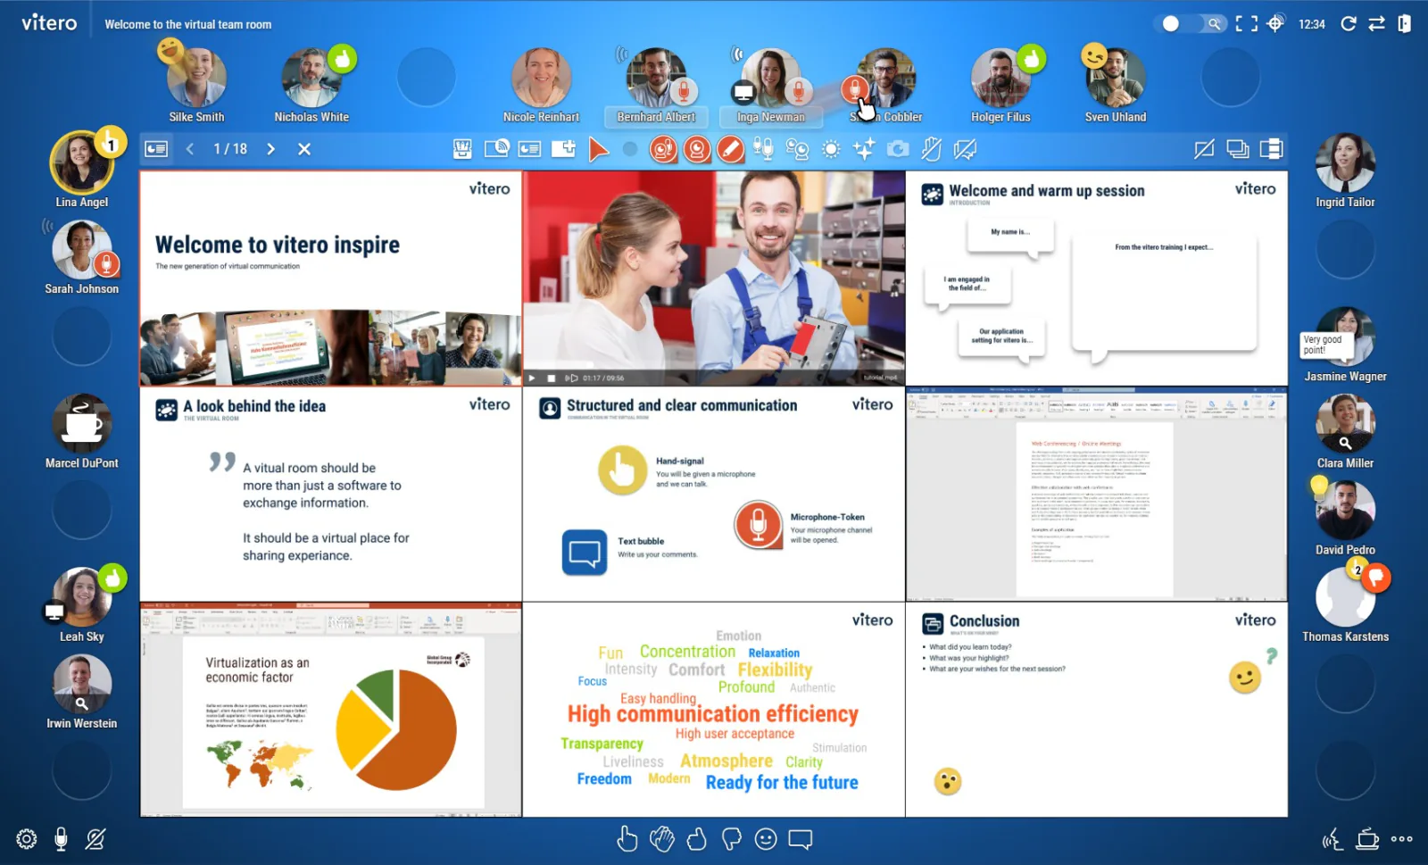Click Inga Newman's name label
Image resolution: width=1428 pixels, height=865 pixels.
coord(771,117)
